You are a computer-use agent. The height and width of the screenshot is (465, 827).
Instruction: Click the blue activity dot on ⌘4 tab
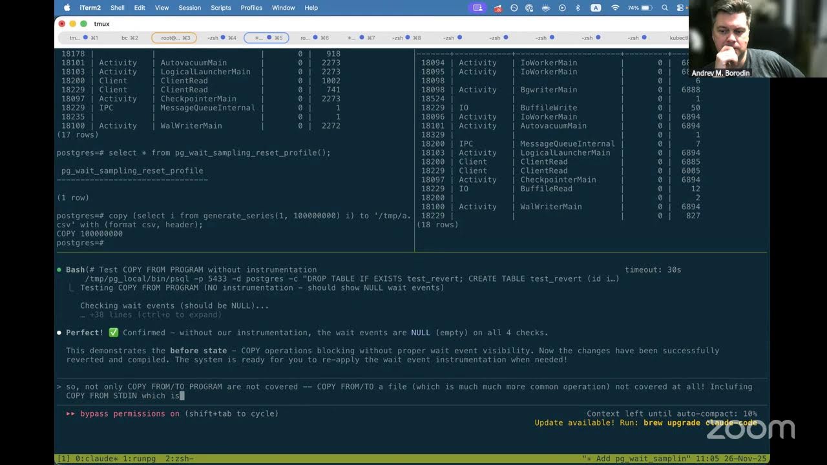point(223,38)
